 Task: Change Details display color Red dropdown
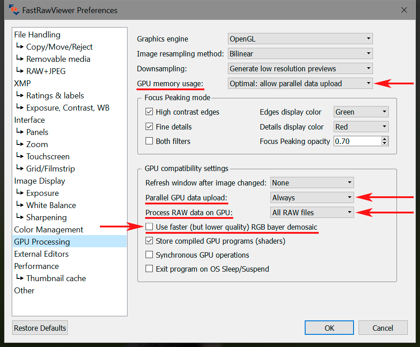pos(361,126)
